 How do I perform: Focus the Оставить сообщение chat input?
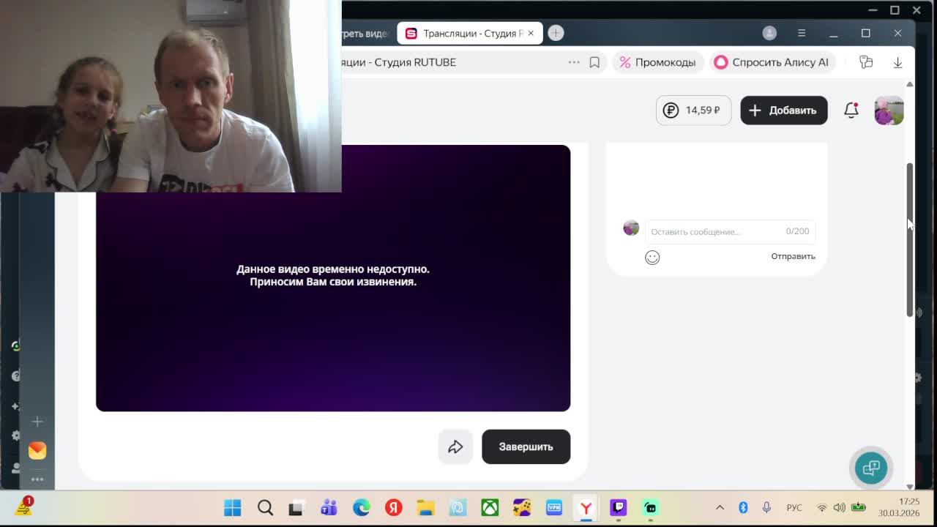click(730, 231)
